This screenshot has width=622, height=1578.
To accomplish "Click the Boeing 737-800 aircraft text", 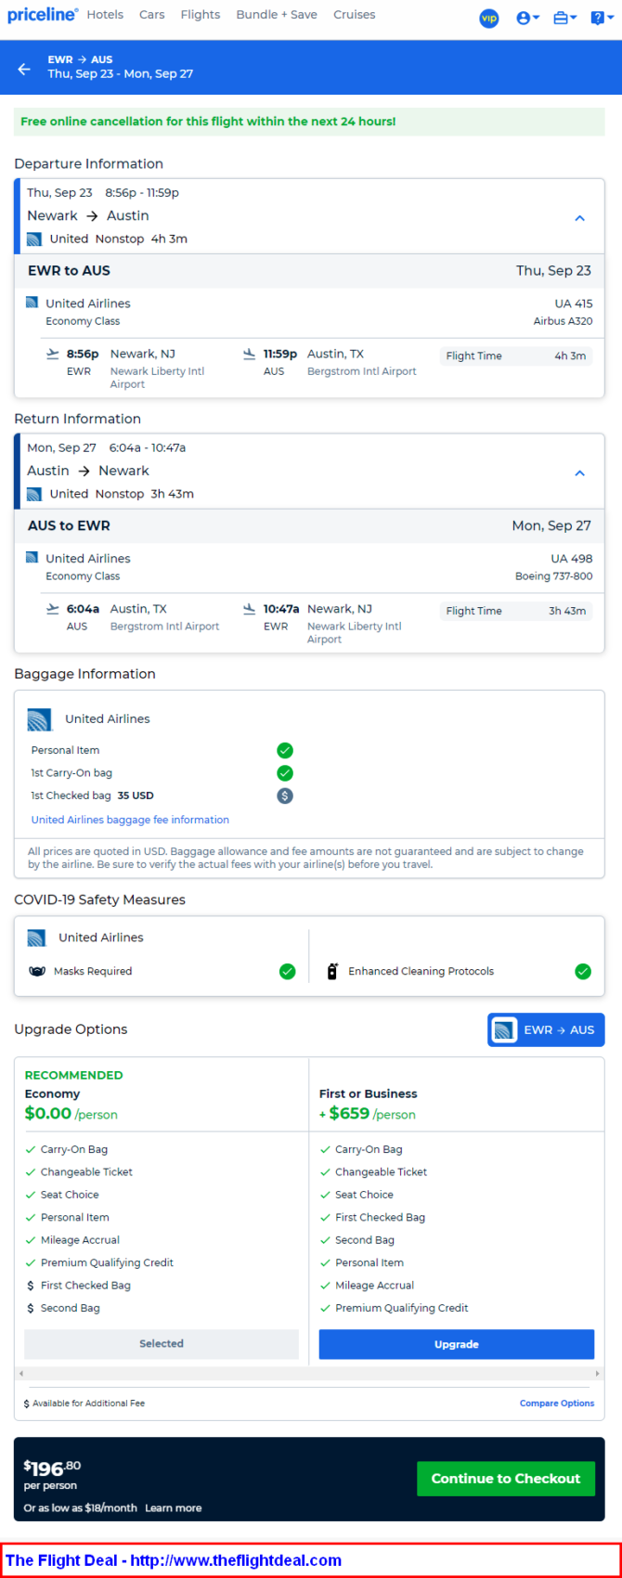I will click(x=554, y=576).
